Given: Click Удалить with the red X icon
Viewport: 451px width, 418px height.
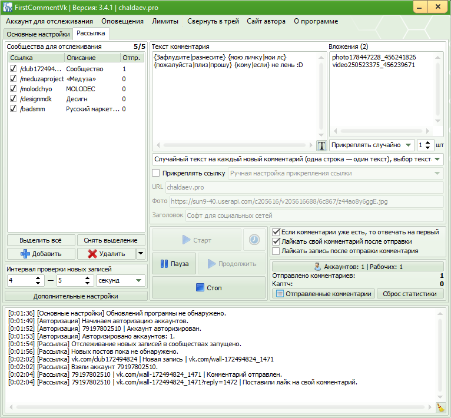Looking at the screenshot, I should point(106,254).
